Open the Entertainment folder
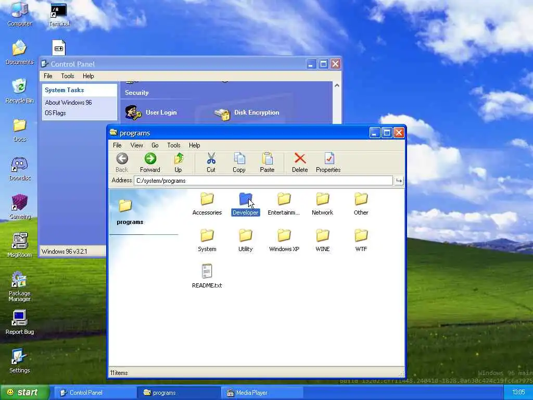 tap(284, 204)
